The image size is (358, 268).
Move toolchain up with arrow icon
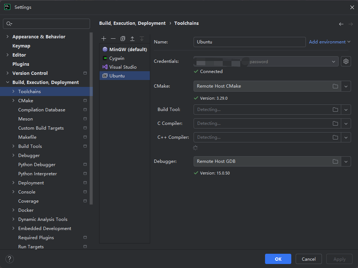point(132,39)
